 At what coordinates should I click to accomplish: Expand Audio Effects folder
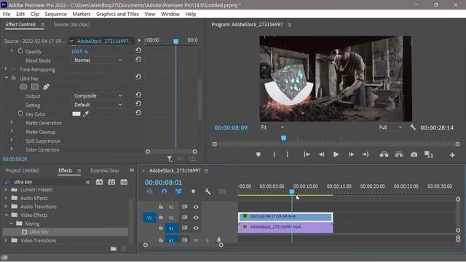[x=5, y=198]
